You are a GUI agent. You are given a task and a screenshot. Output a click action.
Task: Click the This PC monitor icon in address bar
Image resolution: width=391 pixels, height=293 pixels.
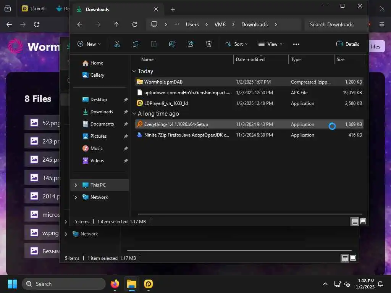click(x=154, y=24)
